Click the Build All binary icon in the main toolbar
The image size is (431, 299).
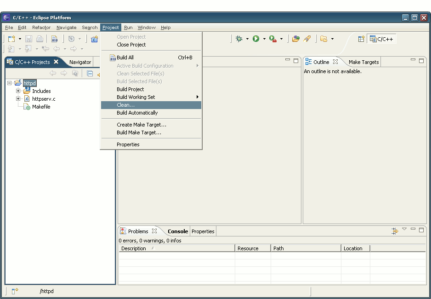pyautogui.click(x=54, y=39)
